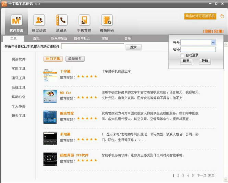
Task: Click the 来电通 app thumbnail
Action: (50, 138)
